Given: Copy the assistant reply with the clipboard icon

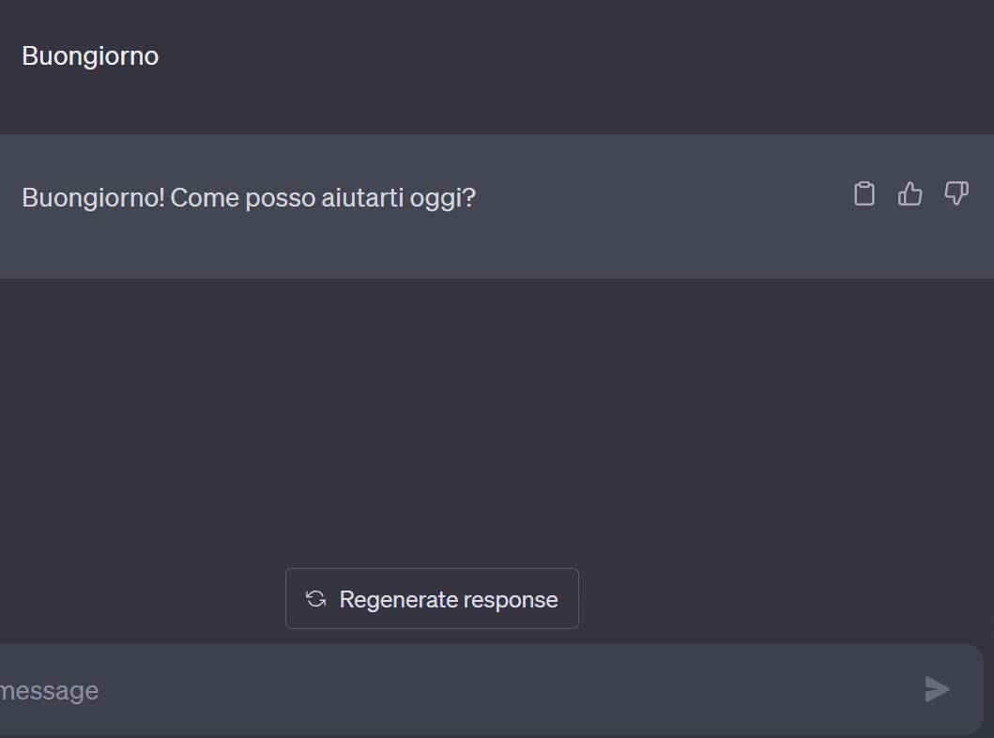Looking at the screenshot, I should click(x=864, y=193).
